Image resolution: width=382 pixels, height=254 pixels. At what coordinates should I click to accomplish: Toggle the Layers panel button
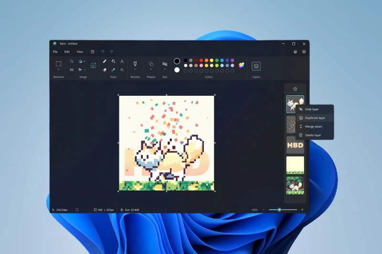[x=256, y=66]
